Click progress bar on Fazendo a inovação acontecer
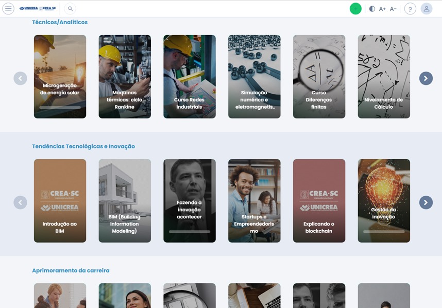The width and height of the screenshot is (442, 308). click(190, 232)
